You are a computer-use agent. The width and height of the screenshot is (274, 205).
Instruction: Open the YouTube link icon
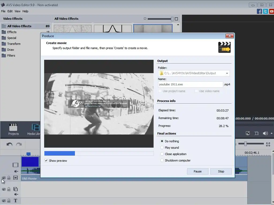click(x=272, y=11)
